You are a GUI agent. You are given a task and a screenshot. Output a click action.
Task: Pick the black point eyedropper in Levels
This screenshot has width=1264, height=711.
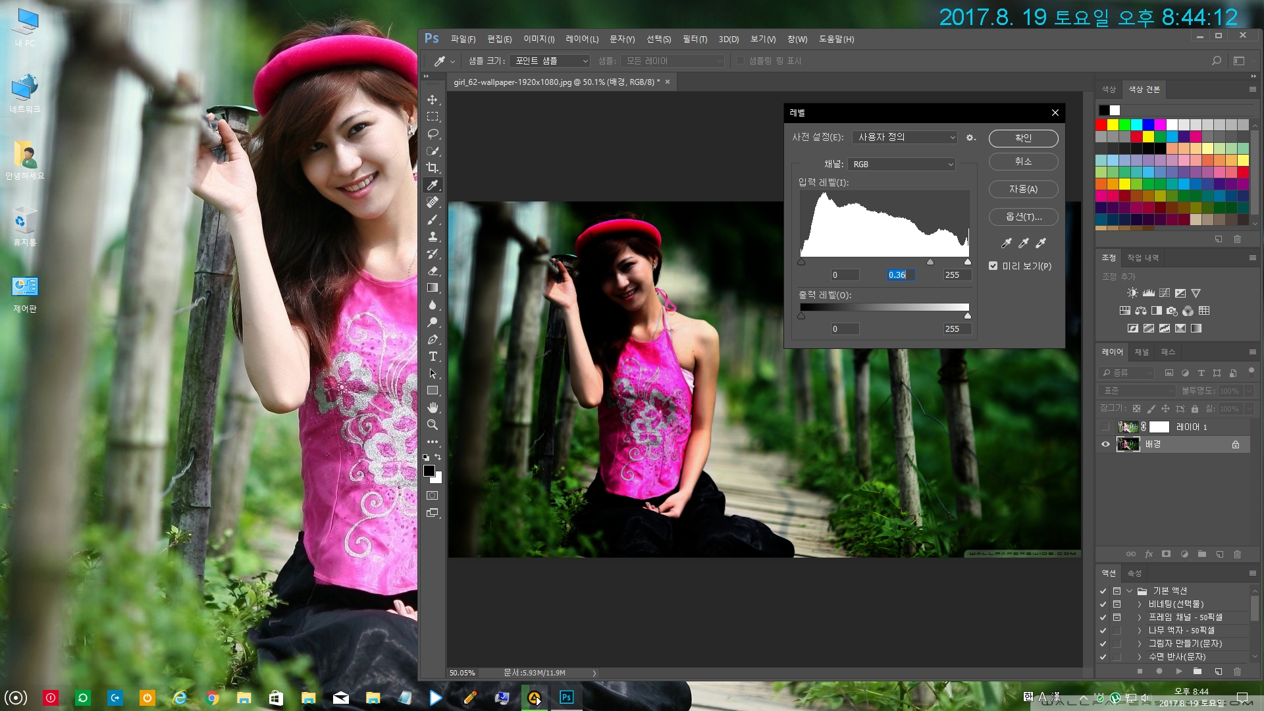click(x=1006, y=243)
